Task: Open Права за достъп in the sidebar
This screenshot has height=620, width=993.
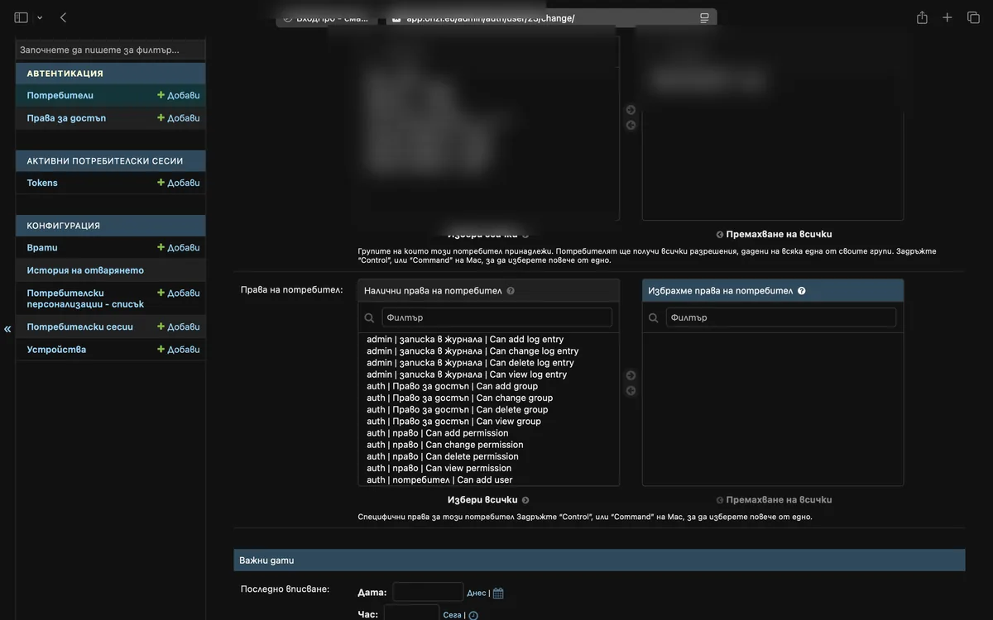Action: pos(66,118)
